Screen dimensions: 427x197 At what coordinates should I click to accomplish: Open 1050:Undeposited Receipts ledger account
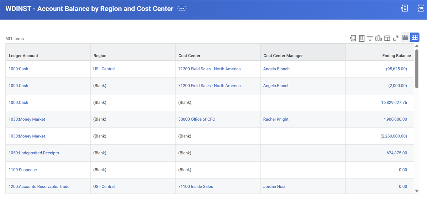click(34, 153)
